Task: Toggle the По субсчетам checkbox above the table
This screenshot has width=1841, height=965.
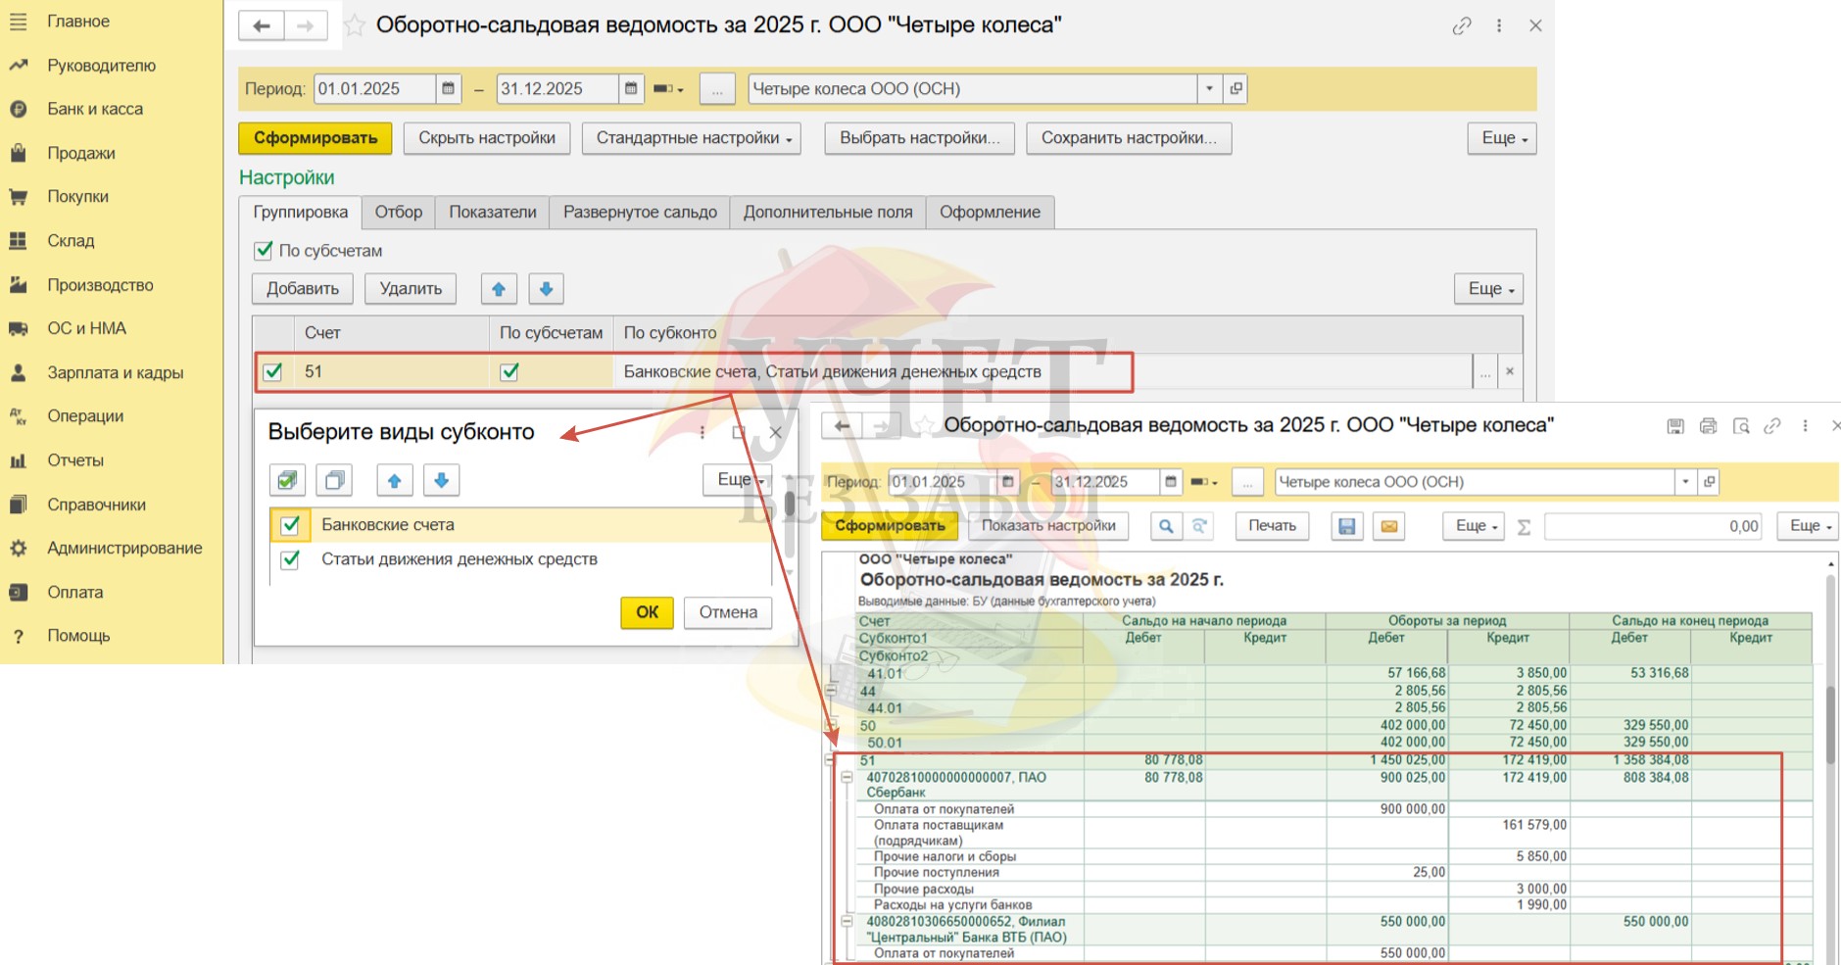Action: [x=264, y=251]
